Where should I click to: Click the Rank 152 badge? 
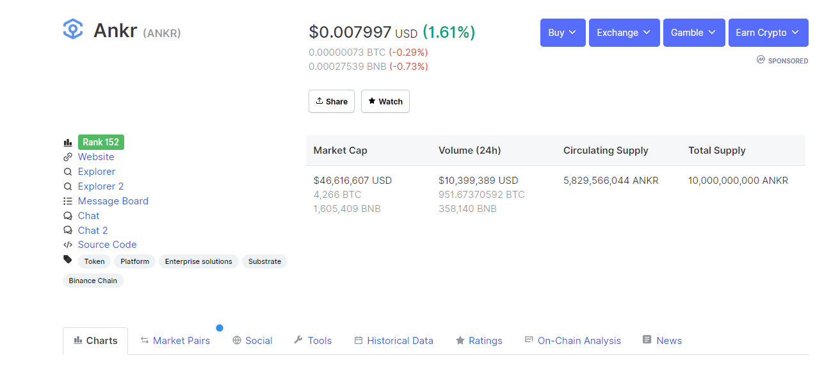tap(101, 142)
